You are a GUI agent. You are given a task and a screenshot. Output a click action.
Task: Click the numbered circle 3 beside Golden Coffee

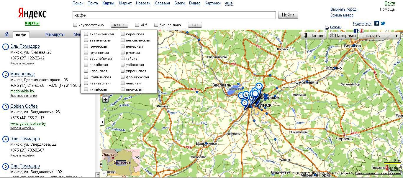click(5, 107)
